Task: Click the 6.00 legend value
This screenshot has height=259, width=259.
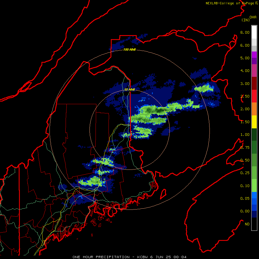Action: coord(245,45)
